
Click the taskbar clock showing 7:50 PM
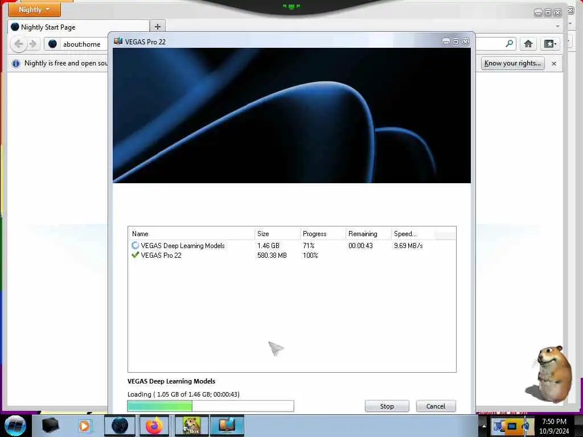[x=554, y=426]
